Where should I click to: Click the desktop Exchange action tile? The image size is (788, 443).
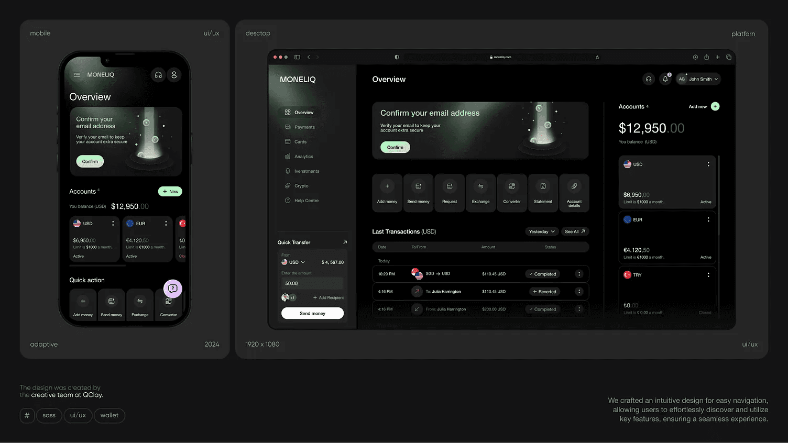tap(480, 193)
